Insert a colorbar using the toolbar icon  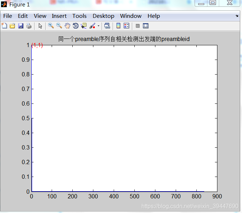point(118,26)
